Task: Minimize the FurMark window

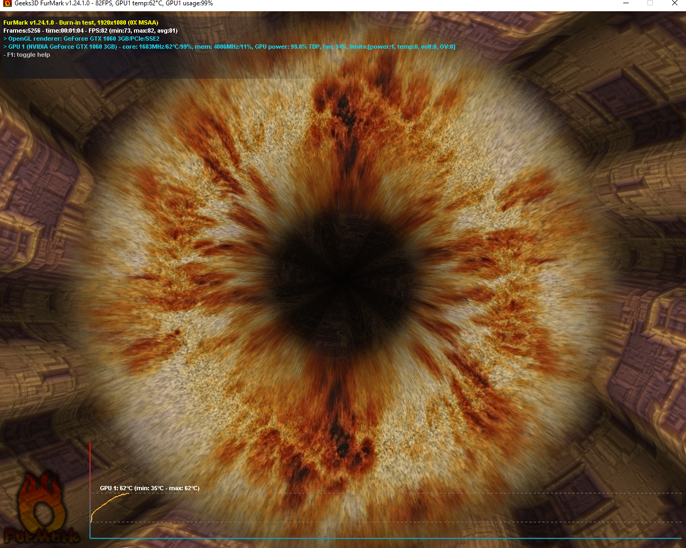Action: [626, 3]
